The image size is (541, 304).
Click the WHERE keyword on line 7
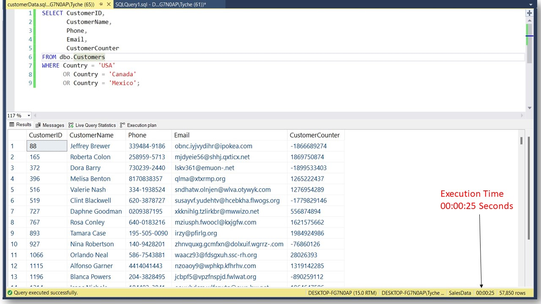[51, 65]
